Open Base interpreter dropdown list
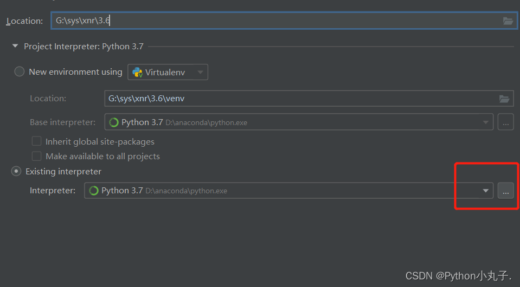520x287 pixels. tap(485, 122)
